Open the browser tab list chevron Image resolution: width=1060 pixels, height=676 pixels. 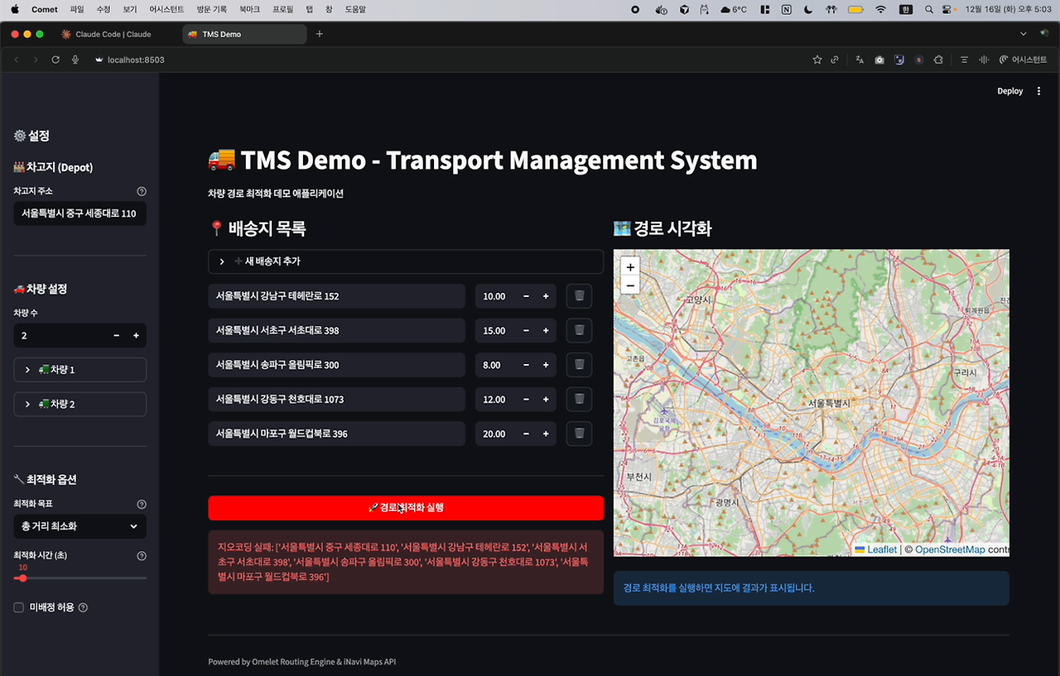click(1024, 34)
